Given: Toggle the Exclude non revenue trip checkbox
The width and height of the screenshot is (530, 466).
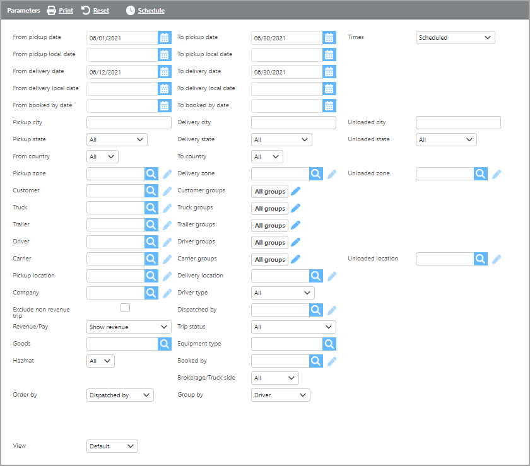Looking at the screenshot, I should coord(125,308).
